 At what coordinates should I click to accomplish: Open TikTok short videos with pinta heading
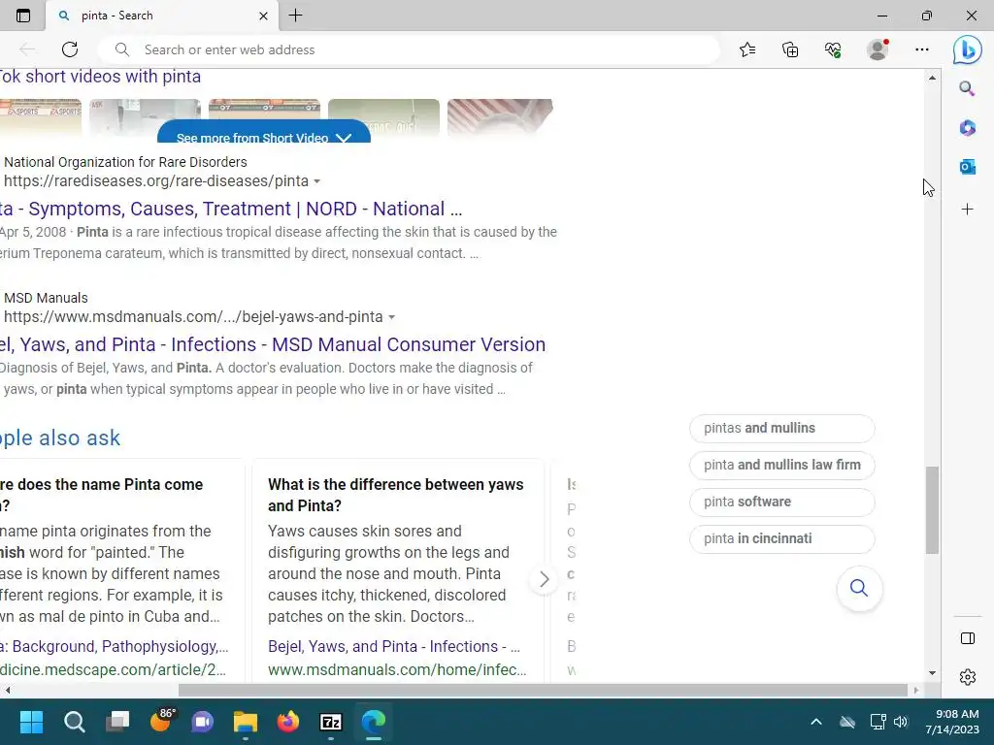(100, 76)
